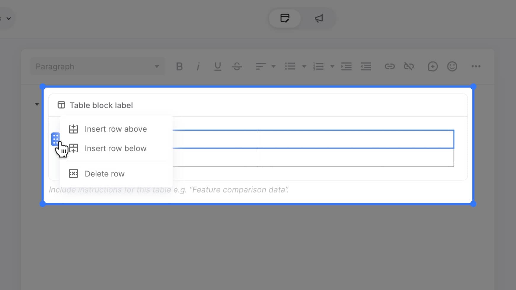Viewport: 516px width, 290px height.
Task: Open the text alignment dropdown arrow
Action: [273, 66]
